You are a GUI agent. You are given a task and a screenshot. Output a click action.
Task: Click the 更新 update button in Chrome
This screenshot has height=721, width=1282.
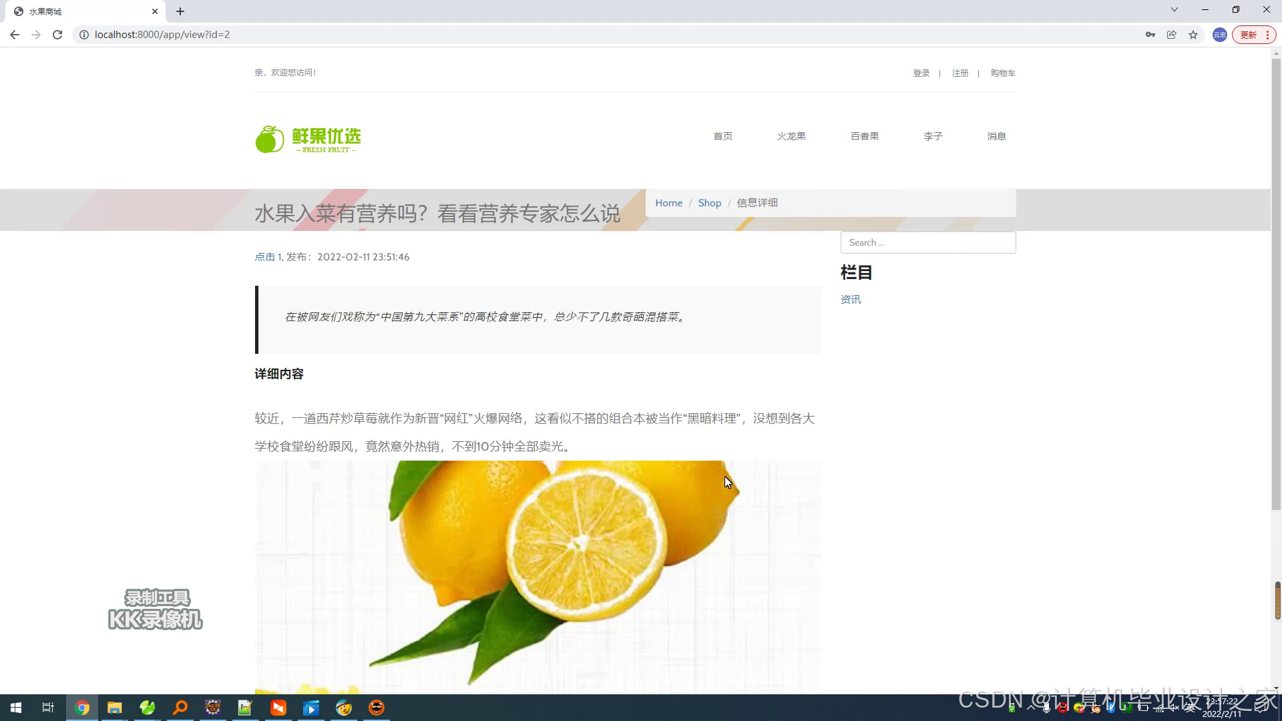point(1254,35)
